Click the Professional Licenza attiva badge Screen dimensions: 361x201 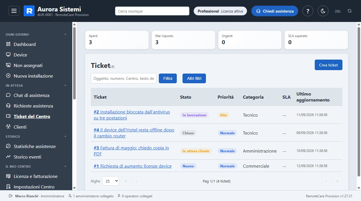tap(220, 11)
